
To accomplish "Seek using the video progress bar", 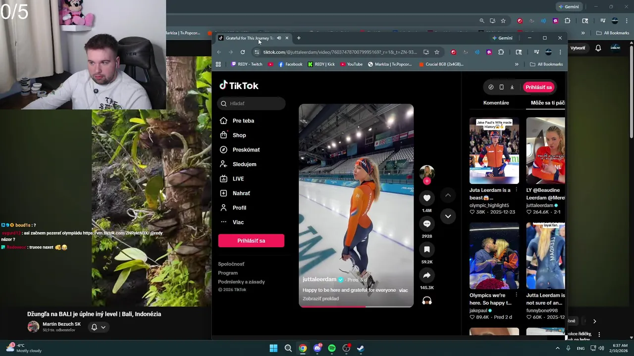I will click(x=356, y=306).
